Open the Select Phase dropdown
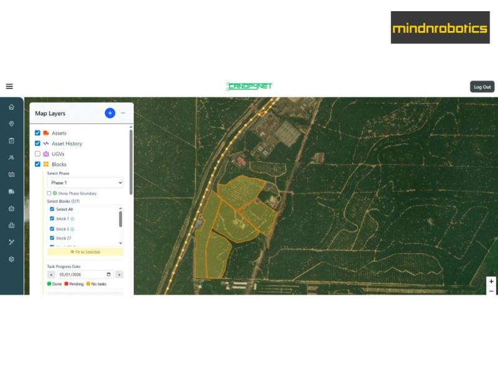This screenshot has height=373, width=498. pyautogui.click(x=85, y=183)
